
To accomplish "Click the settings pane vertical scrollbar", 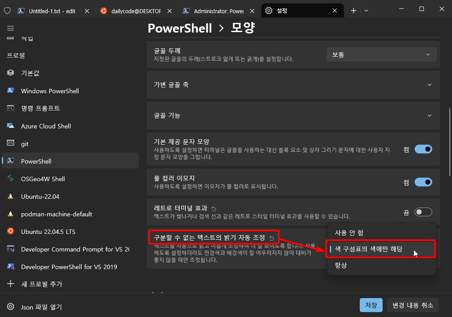I will pyautogui.click(x=450, y=142).
